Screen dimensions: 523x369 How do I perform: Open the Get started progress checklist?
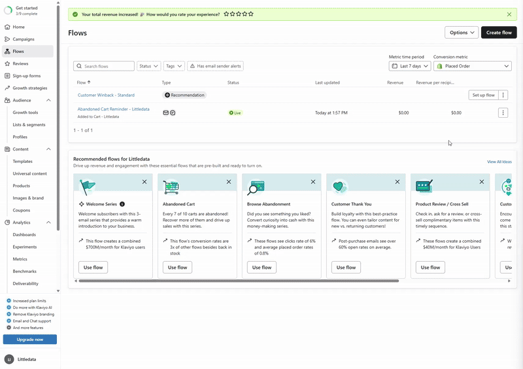[21, 10]
